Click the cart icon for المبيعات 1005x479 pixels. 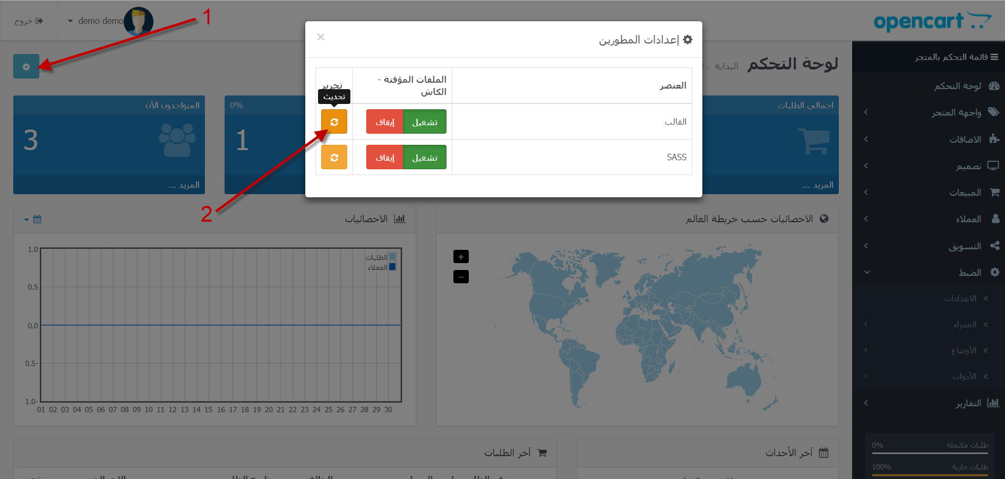click(x=995, y=192)
